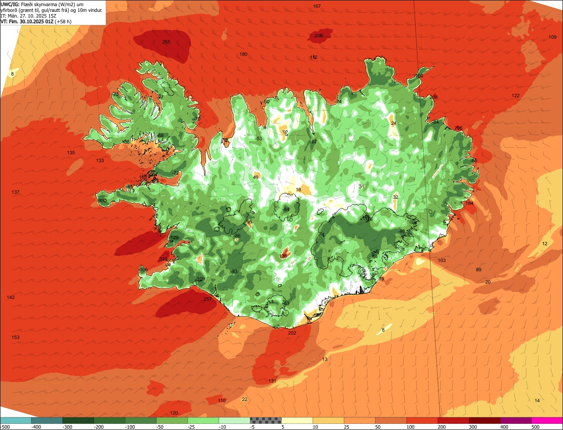This screenshot has width=563, height=430.
Task: Click the light teal legend swatch from -500 to -400
Action: pyautogui.click(x=15, y=420)
